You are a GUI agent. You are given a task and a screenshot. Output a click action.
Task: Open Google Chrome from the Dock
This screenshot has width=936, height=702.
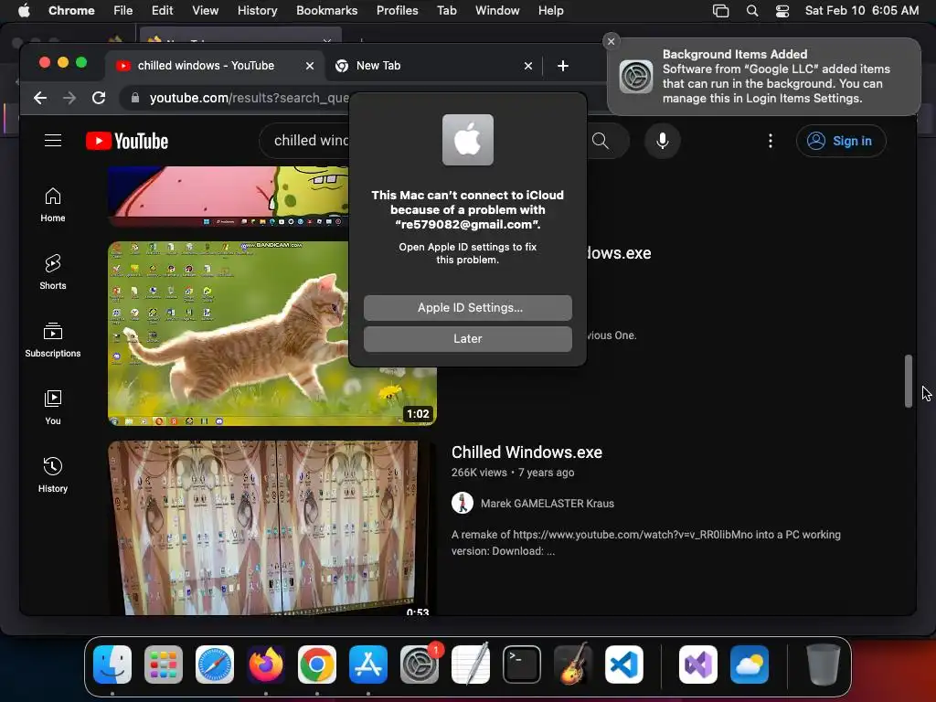point(317,665)
